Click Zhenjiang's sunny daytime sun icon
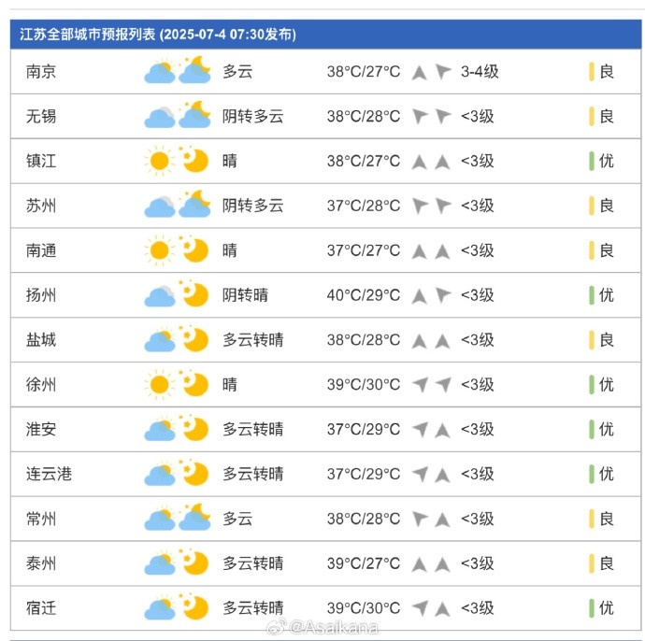 point(159,161)
